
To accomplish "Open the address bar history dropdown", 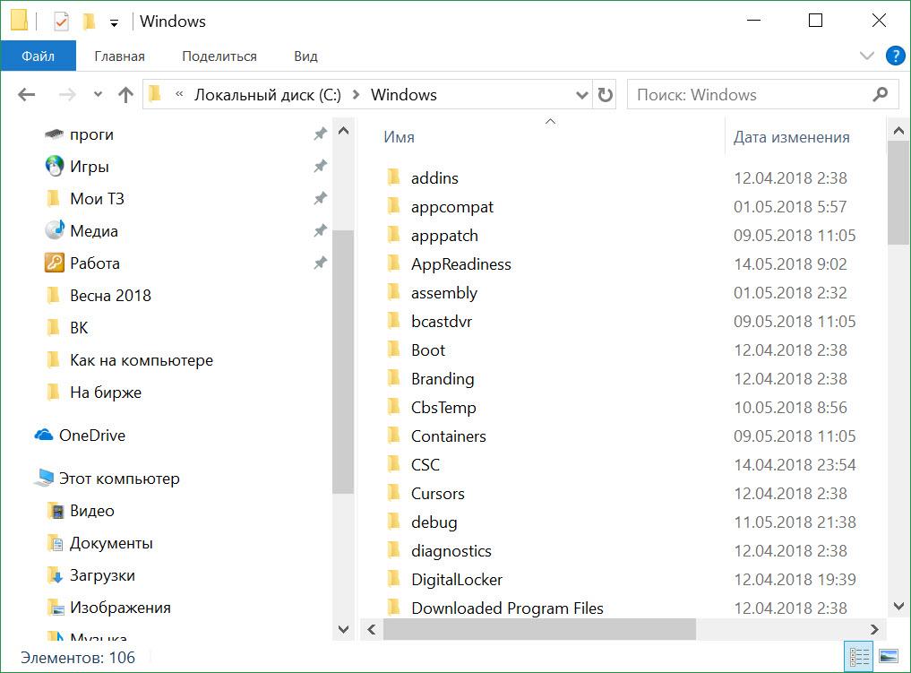I will coord(581,95).
